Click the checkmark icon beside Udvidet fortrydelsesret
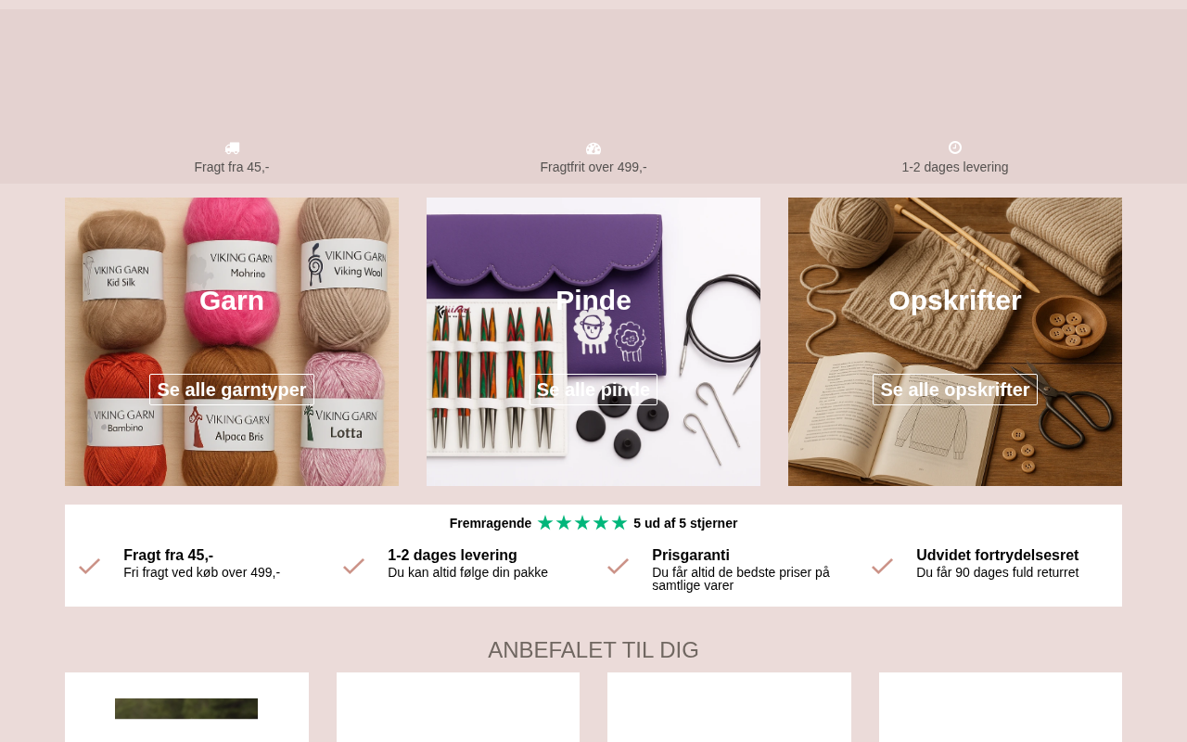The image size is (1187, 742). pos(883,566)
